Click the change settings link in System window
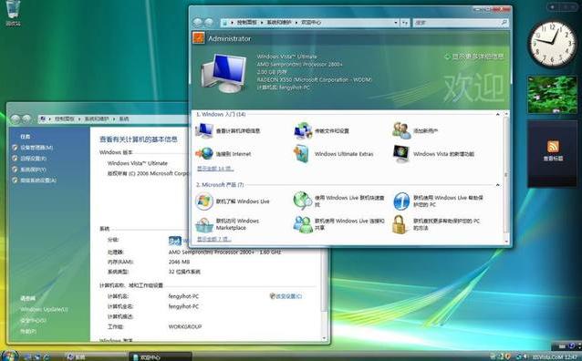The height and width of the screenshot is (361, 582). (x=286, y=296)
